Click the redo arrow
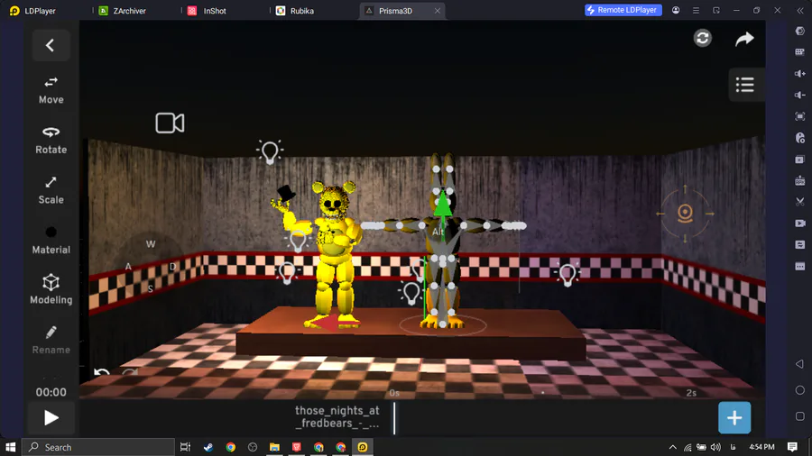The image size is (812, 456). [129, 371]
